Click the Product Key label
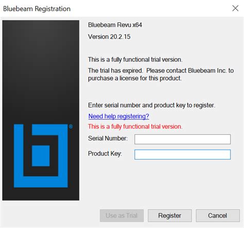This screenshot has width=244, height=228. pyautogui.click(x=105, y=153)
